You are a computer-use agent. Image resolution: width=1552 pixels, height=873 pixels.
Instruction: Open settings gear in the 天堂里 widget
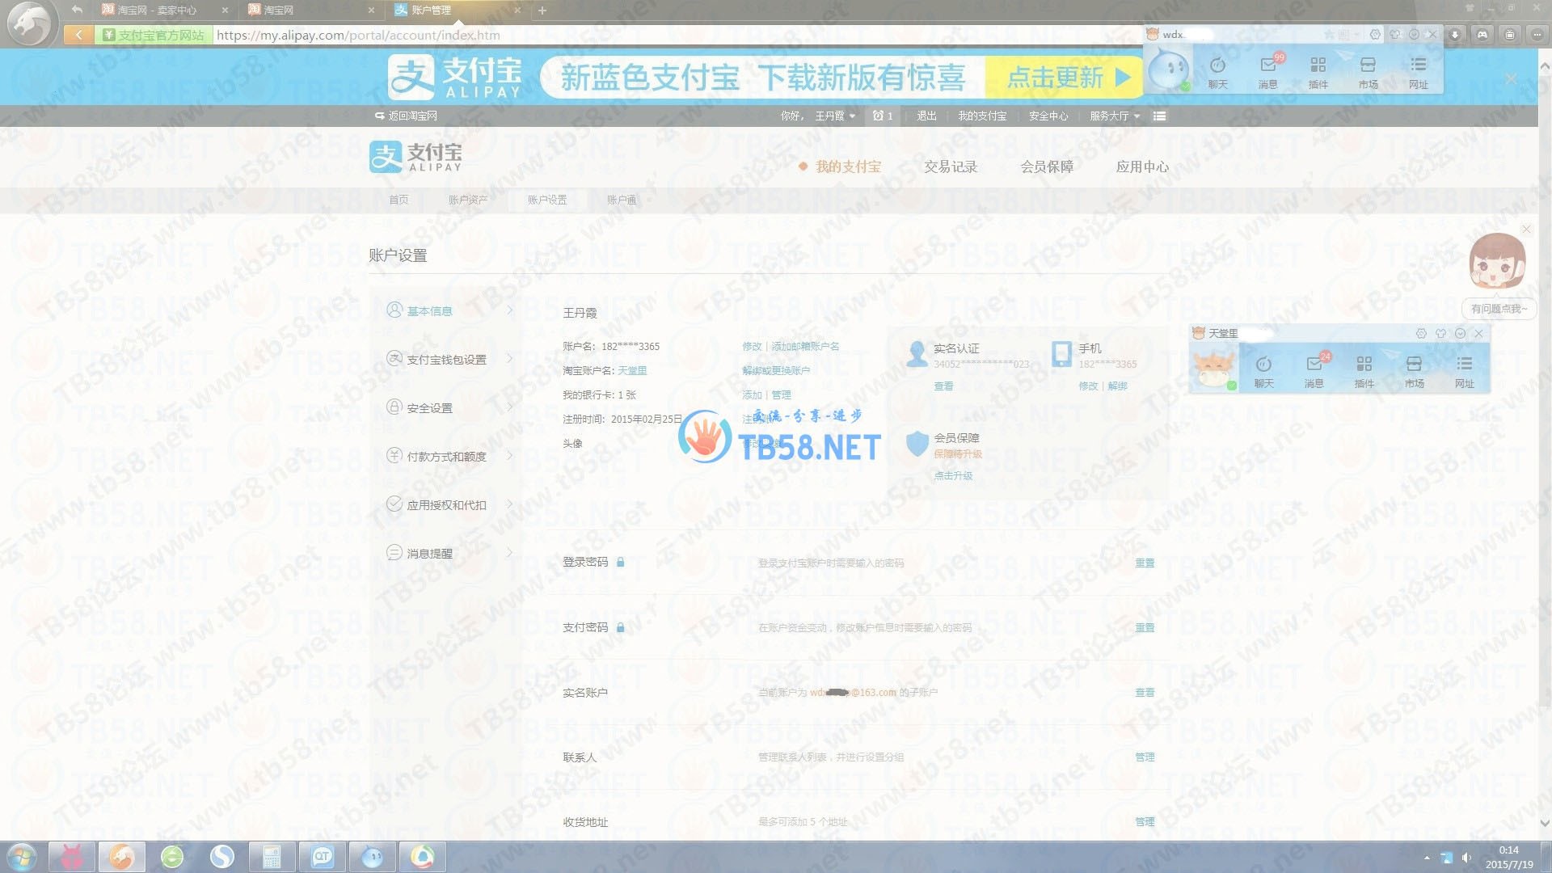(x=1421, y=333)
